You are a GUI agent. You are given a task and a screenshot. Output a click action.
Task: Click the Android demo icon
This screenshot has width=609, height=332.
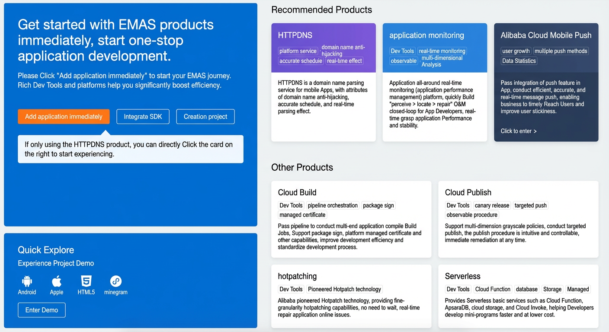click(x=27, y=281)
